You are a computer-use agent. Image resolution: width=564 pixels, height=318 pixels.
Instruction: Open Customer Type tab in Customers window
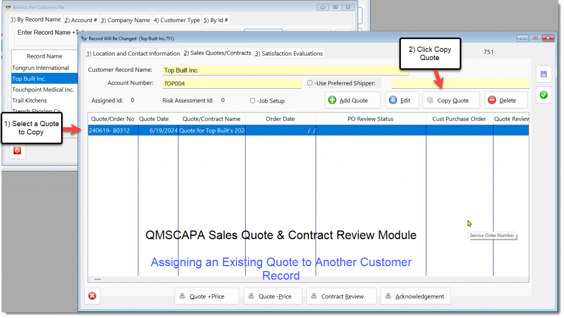[177, 20]
